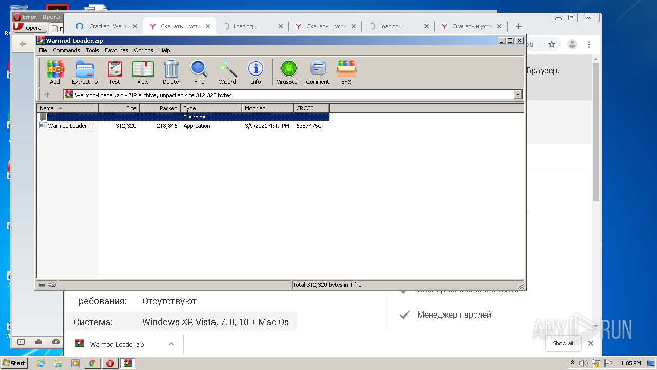Click the View file icon

[x=143, y=72]
